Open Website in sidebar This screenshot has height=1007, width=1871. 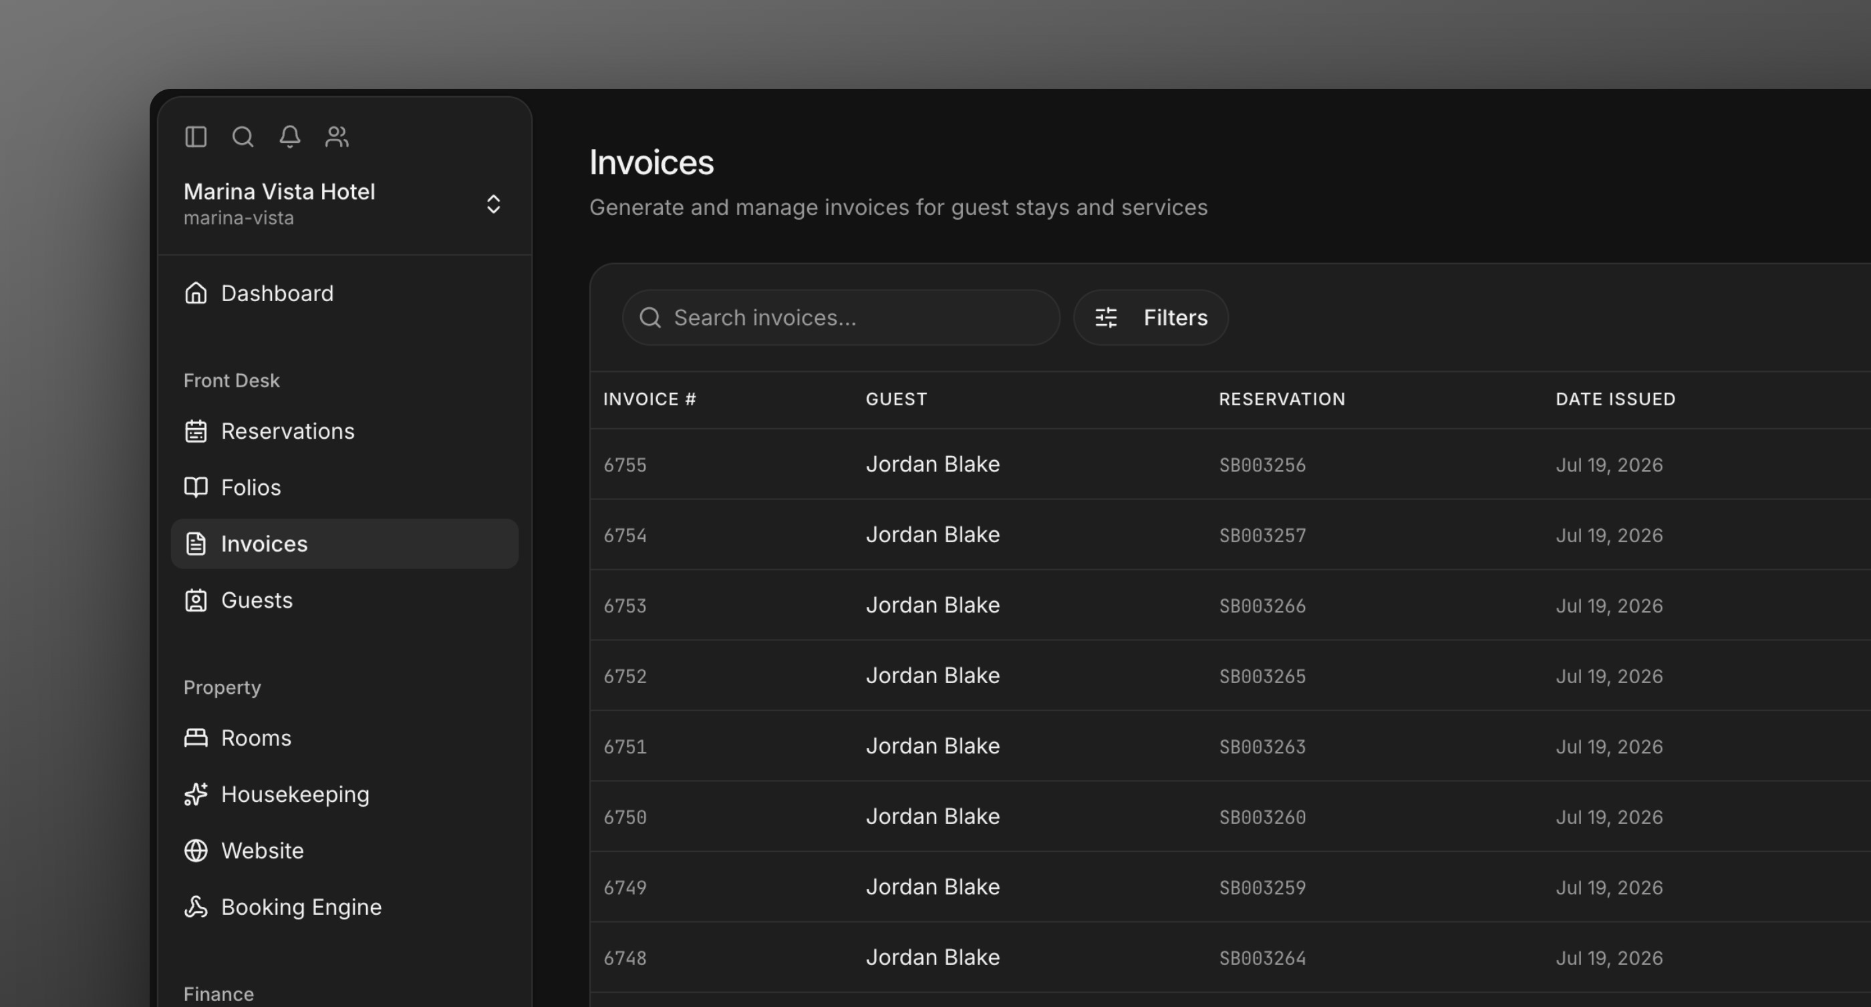pos(344,851)
